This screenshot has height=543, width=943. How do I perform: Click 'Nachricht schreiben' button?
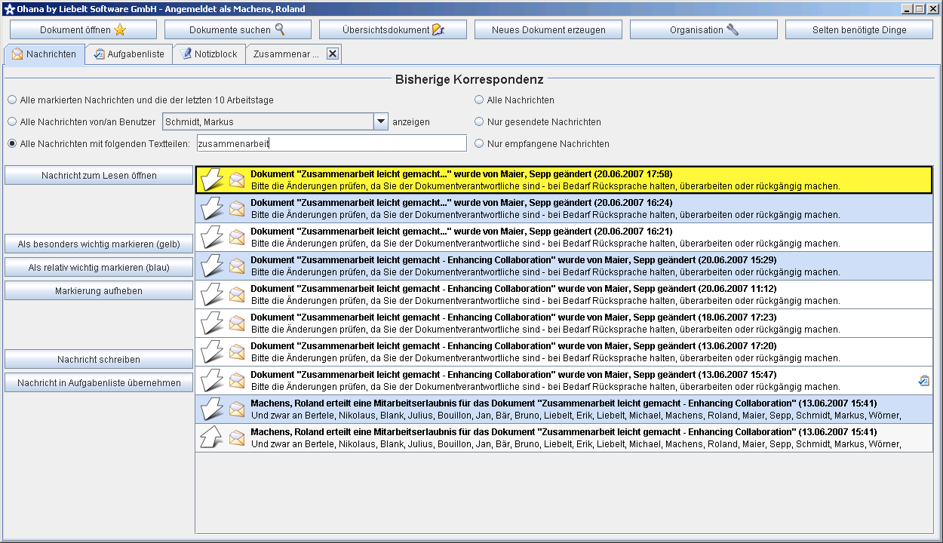pyautogui.click(x=99, y=360)
